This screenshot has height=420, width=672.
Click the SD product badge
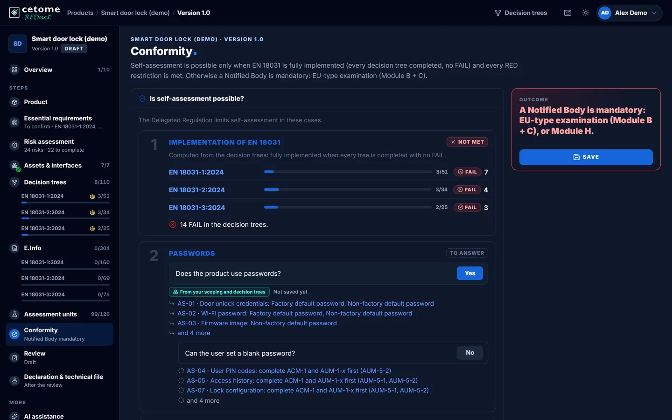point(18,44)
